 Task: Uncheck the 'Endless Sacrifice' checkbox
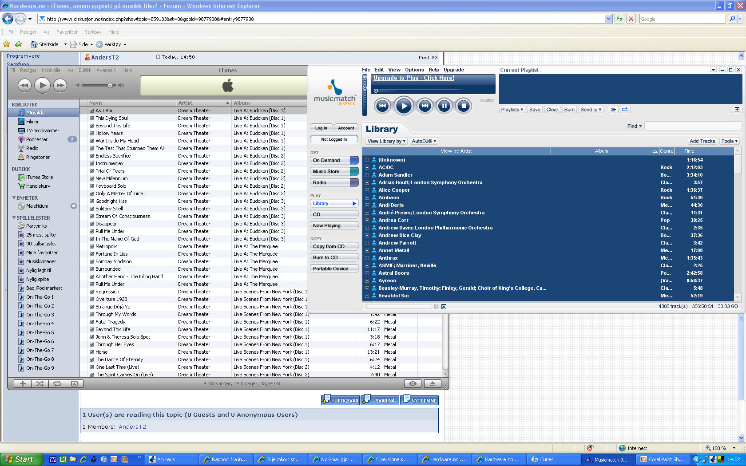click(92, 156)
